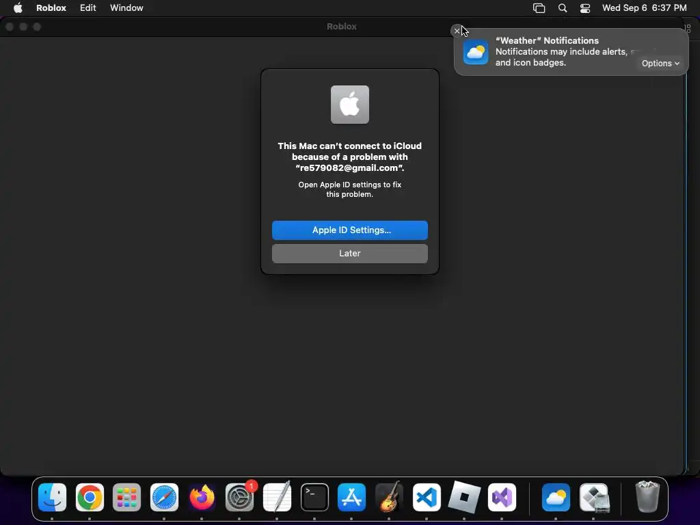This screenshot has height=525, width=700.
Task: Open the Roblox menu in menu bar
Action: [x=51, y=8]
